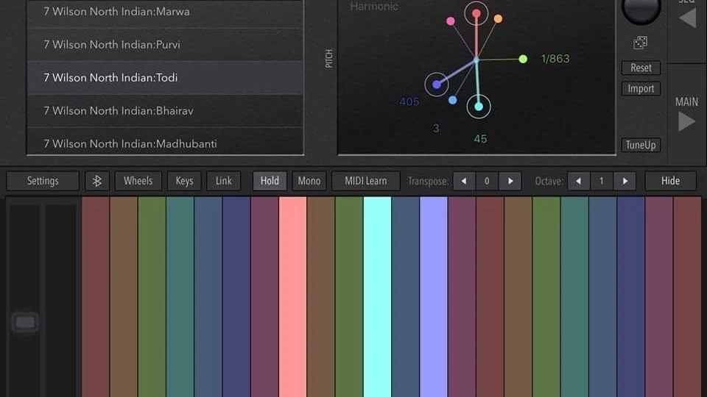Increase transpose with right arrow
Viewport: 707px width, 397px height.
coord(510,181)
